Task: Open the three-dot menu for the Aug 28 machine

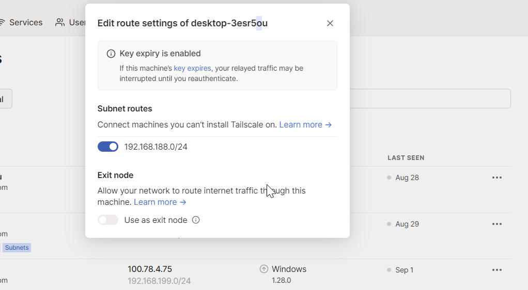Action: 496,178
